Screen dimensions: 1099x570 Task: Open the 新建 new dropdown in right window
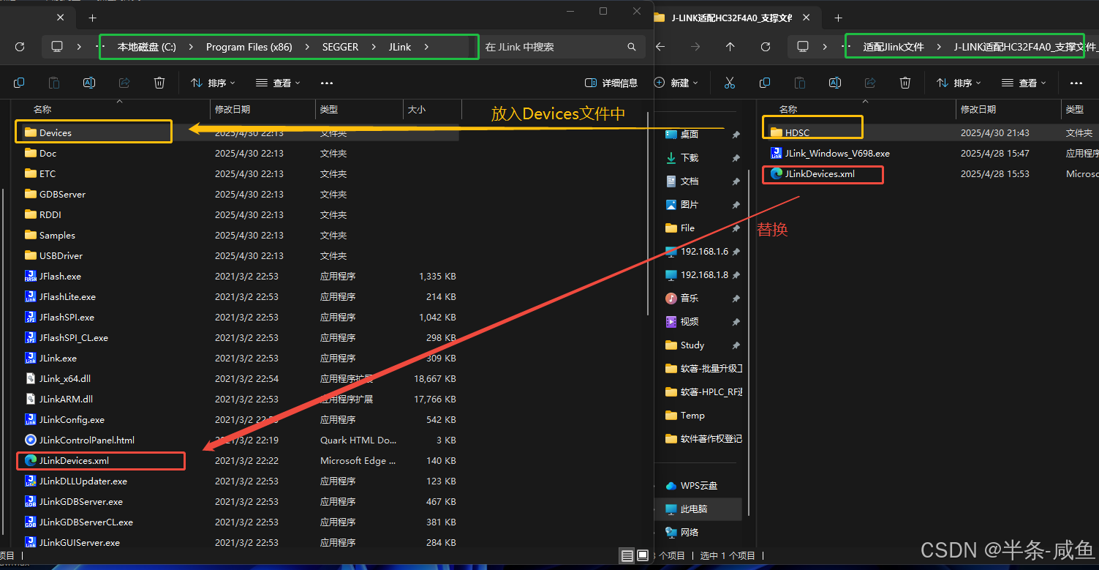tap(677, 83)
